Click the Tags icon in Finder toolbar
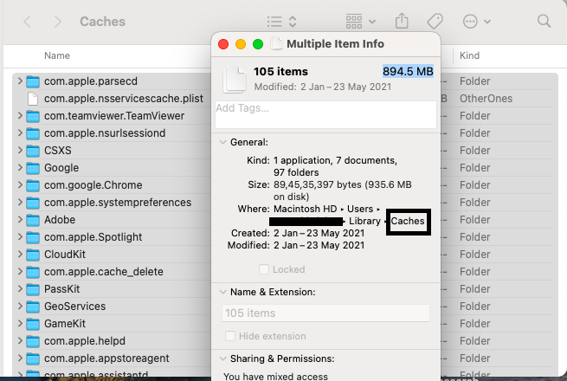This screenshot has height=381, width=567. [x=435, y=22]
